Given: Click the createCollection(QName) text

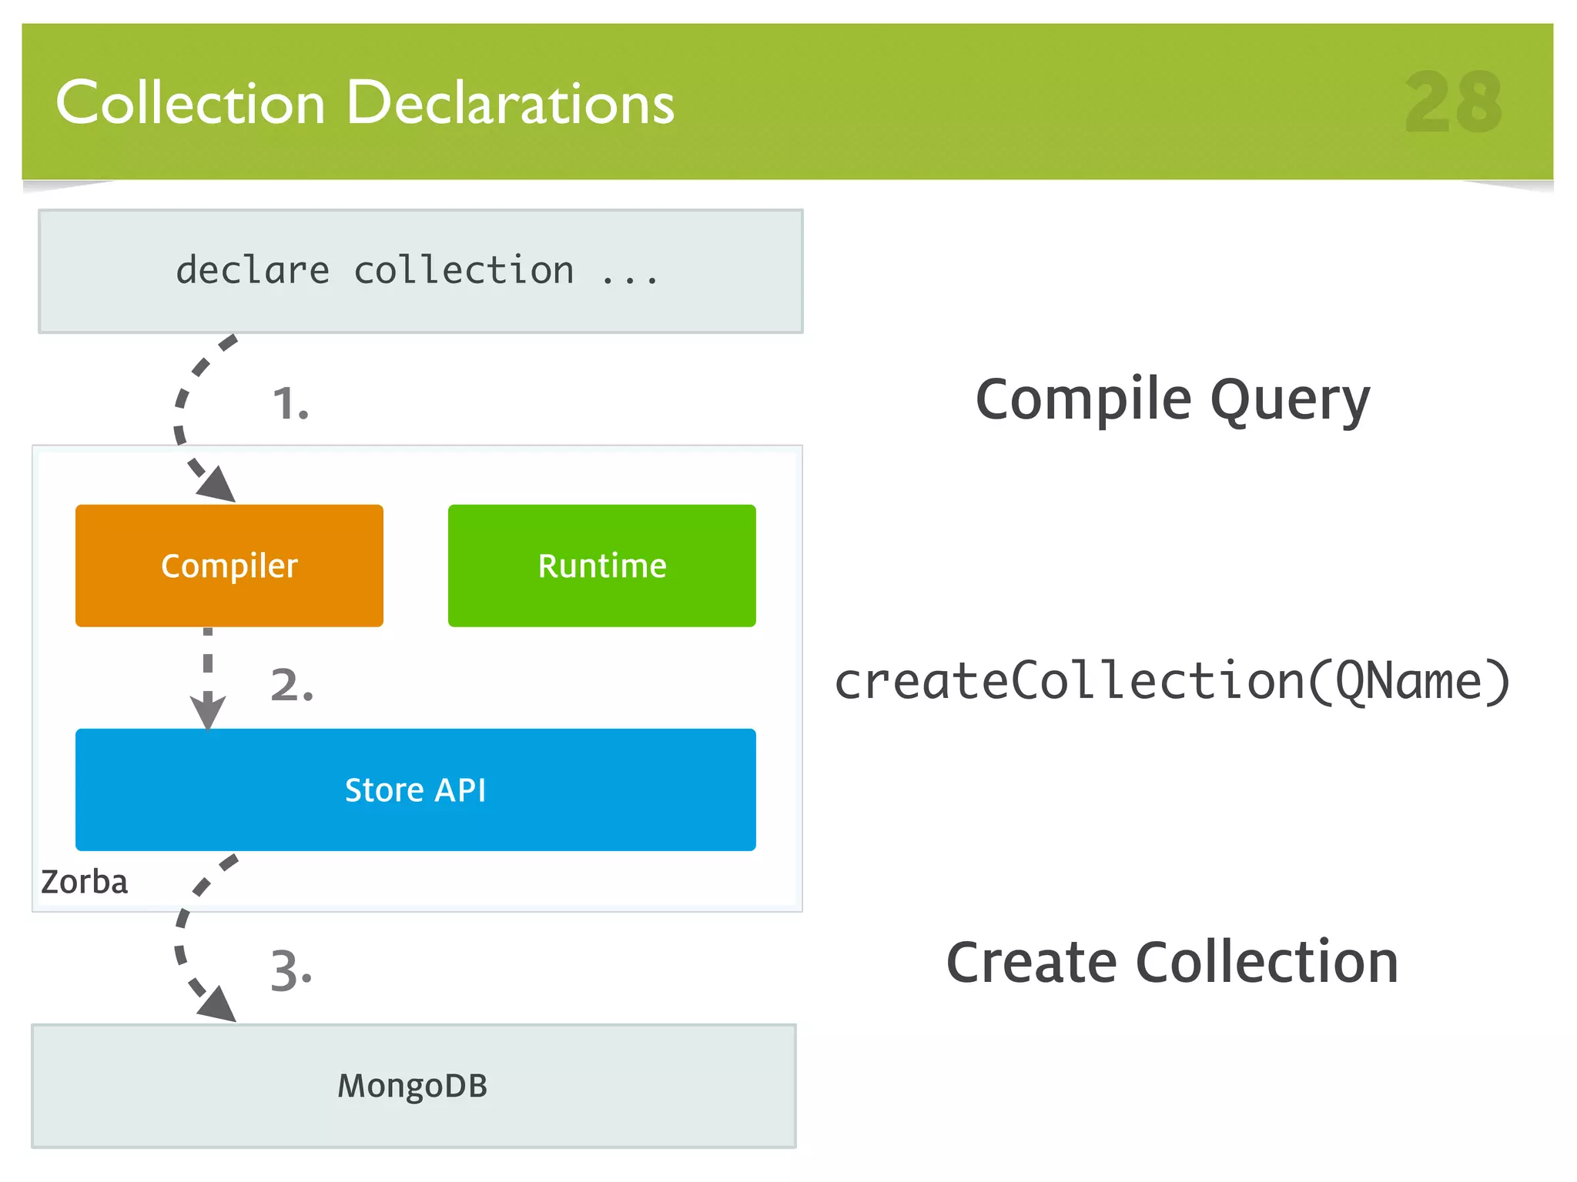Looking at the screenshot, I should coord(1172,681).
